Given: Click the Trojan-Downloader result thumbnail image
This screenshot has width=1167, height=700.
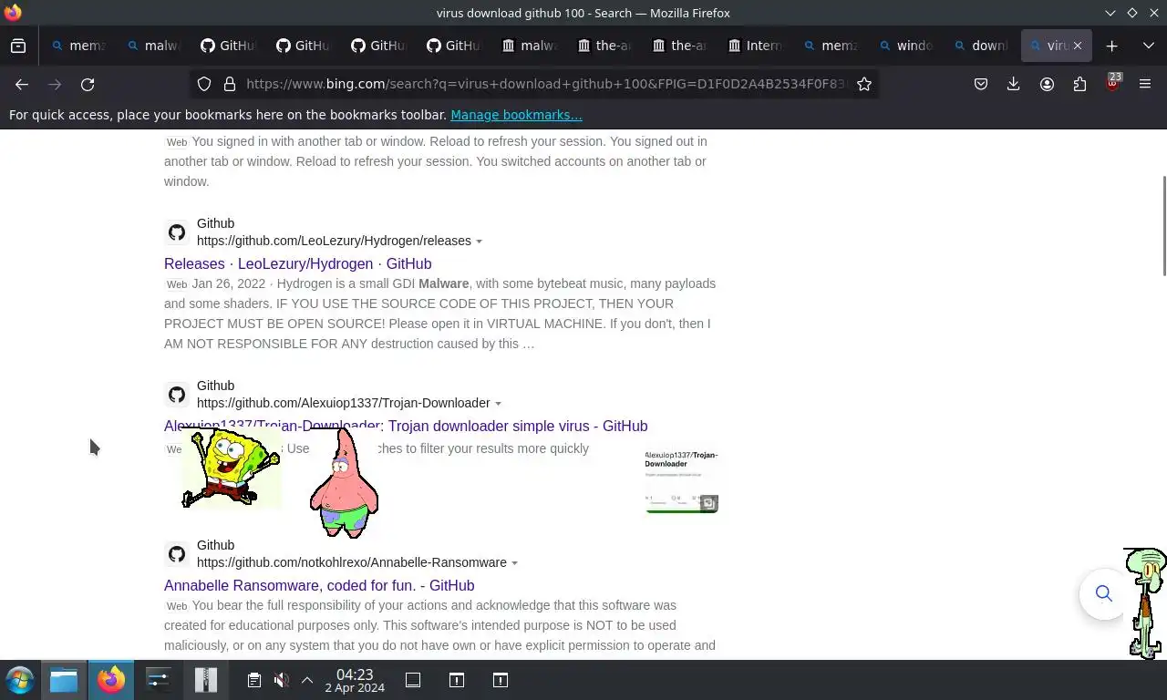Looking at the screenshot, I should tap(682, 480).
